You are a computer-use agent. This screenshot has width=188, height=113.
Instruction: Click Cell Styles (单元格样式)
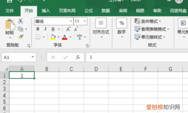150,37
